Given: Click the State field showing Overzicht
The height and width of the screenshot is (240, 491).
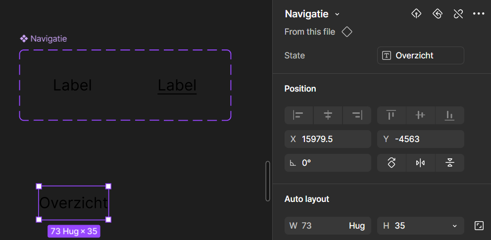Looking at the screenshot, I should click(x=421, y=55).
